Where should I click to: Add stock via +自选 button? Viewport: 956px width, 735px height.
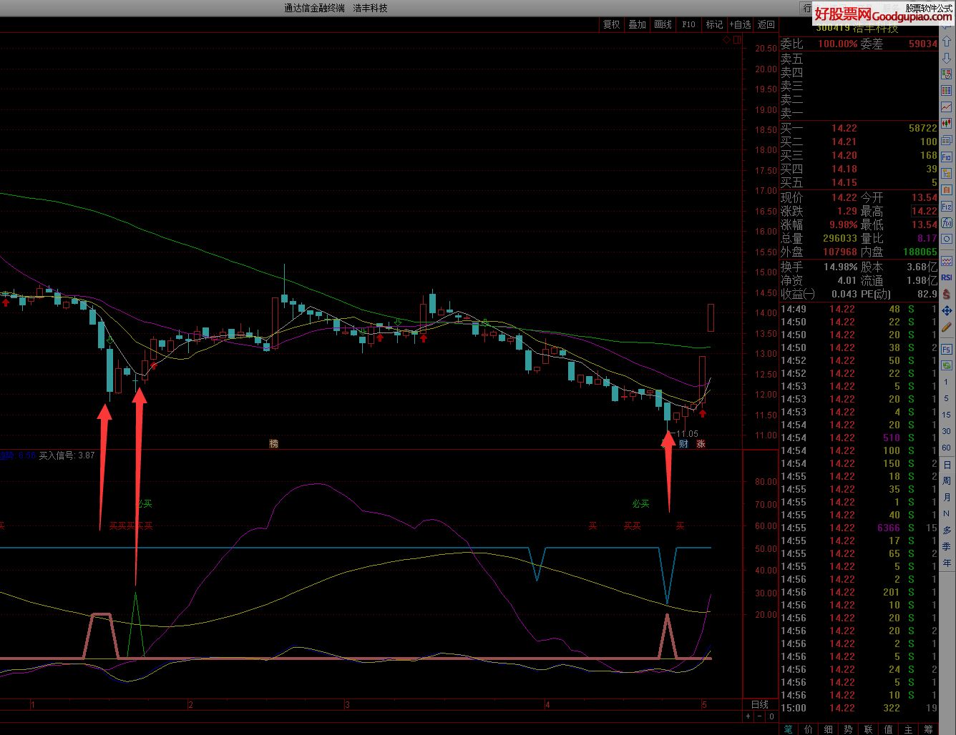[741, 24]
